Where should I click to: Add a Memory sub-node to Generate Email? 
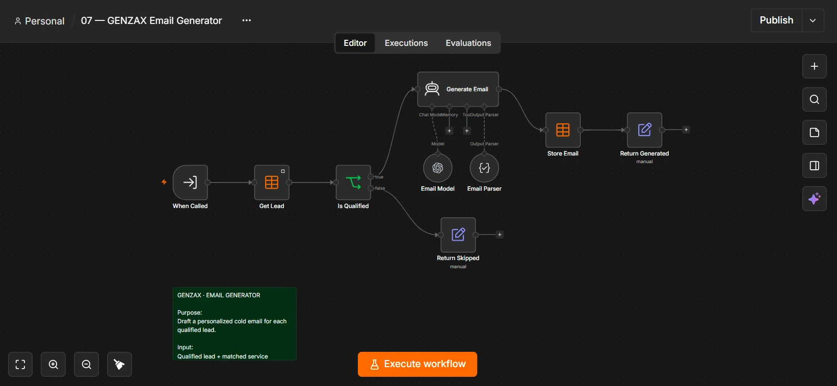point(449,131)
